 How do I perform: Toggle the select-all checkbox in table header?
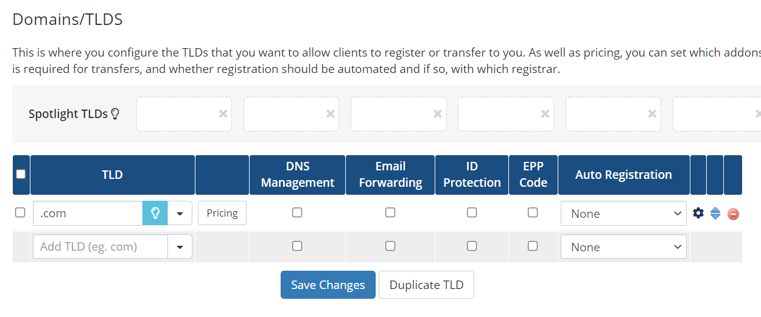pos(21,174)
